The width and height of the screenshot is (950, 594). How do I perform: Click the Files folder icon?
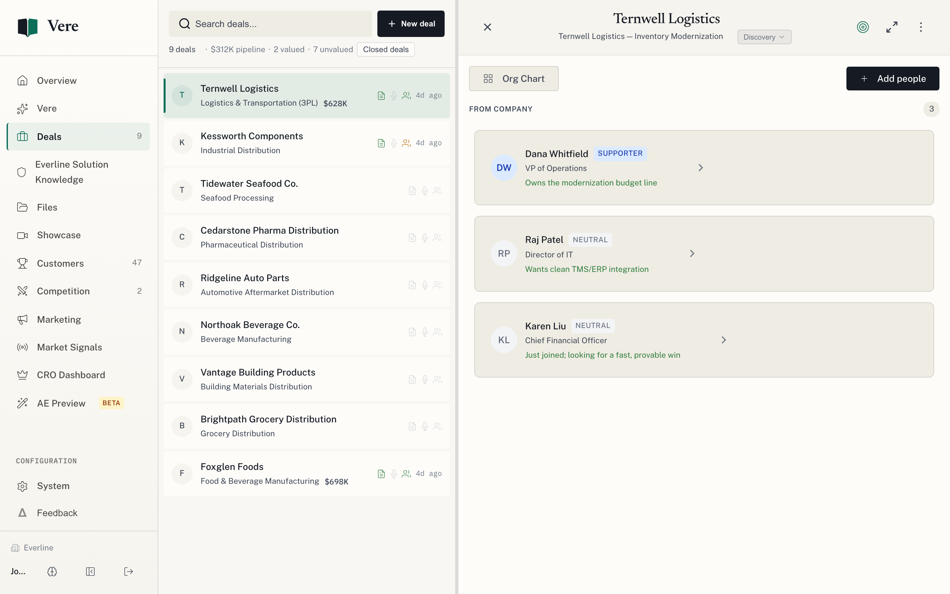[22, 207]
